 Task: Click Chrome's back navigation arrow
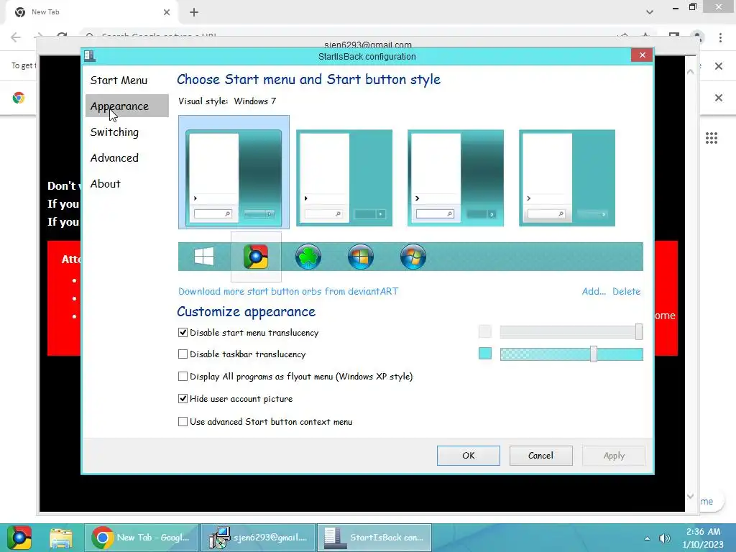coord(16,37)
